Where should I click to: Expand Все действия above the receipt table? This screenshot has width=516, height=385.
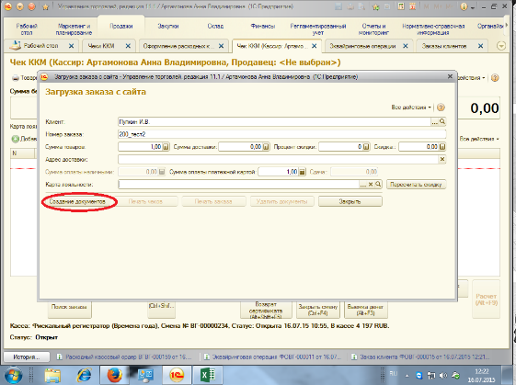point(479,139)
